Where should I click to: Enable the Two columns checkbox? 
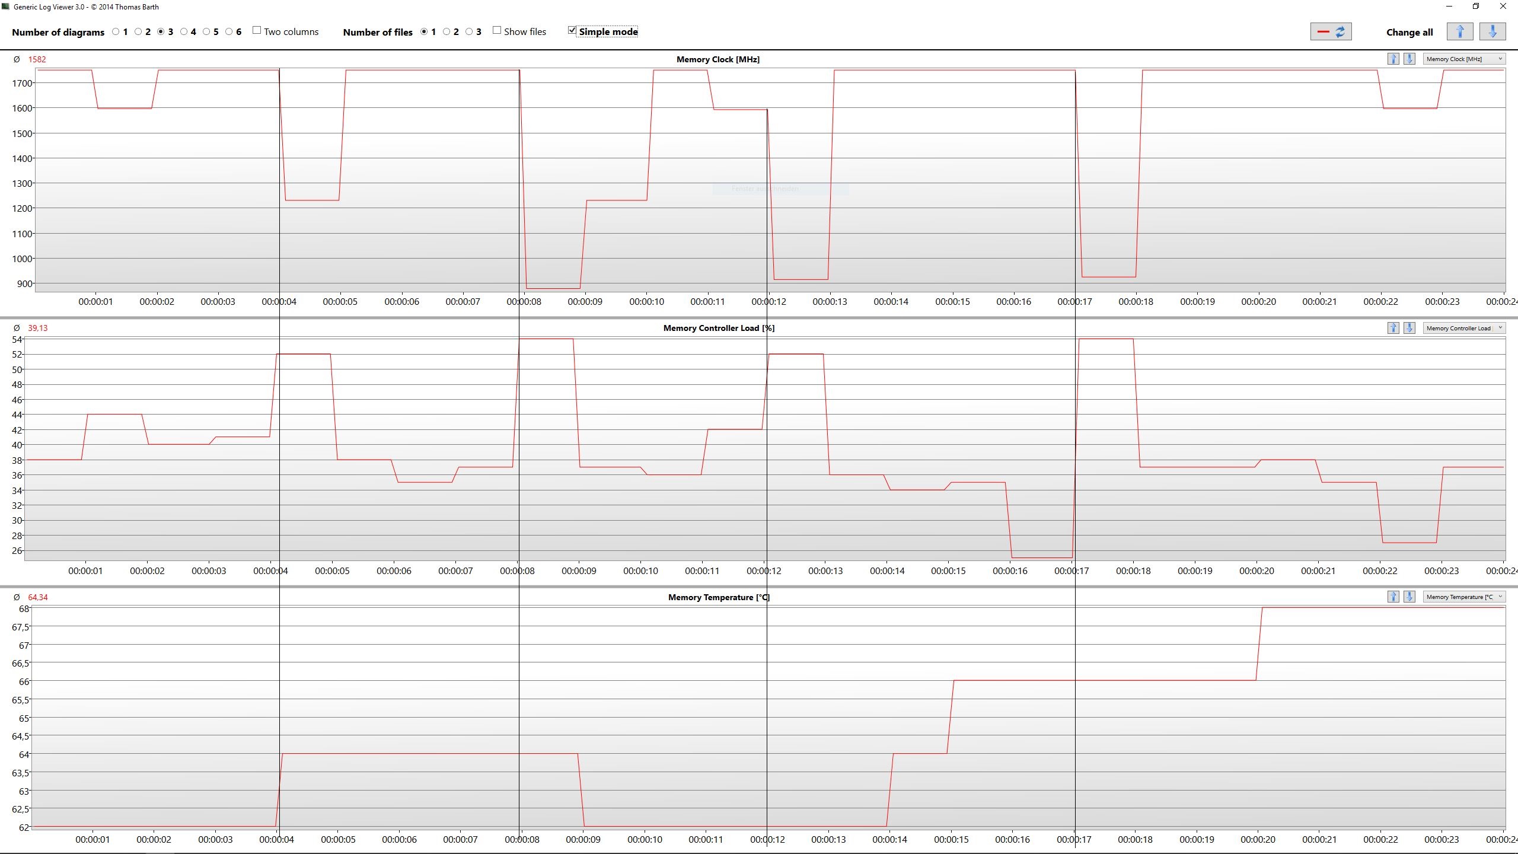(257, 30)
